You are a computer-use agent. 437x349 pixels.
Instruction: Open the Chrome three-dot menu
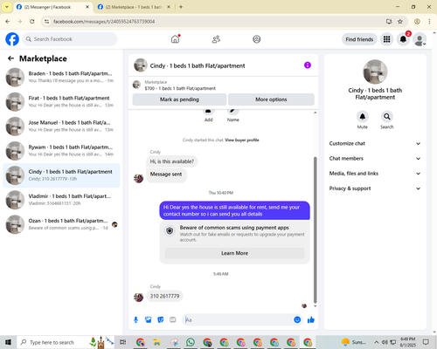[429, 22]
